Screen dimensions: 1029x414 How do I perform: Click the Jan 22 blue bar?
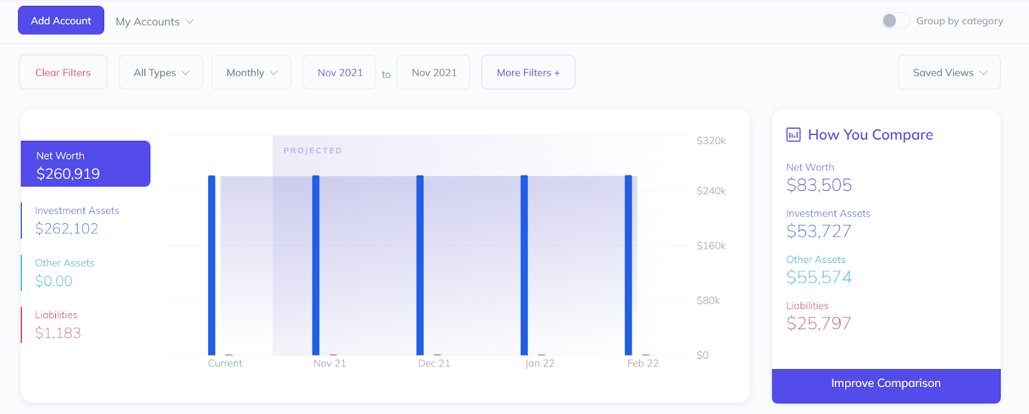coord(524,265)
